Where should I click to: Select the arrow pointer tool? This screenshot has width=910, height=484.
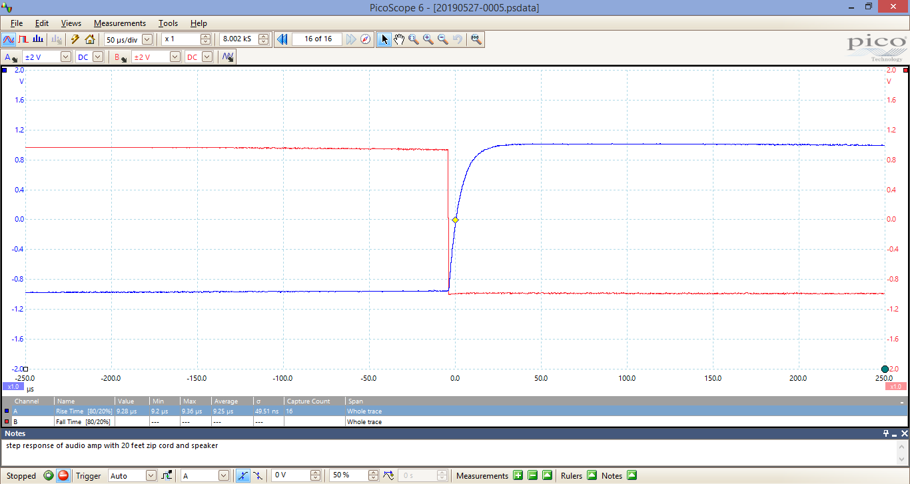click(x=384, y=39)
